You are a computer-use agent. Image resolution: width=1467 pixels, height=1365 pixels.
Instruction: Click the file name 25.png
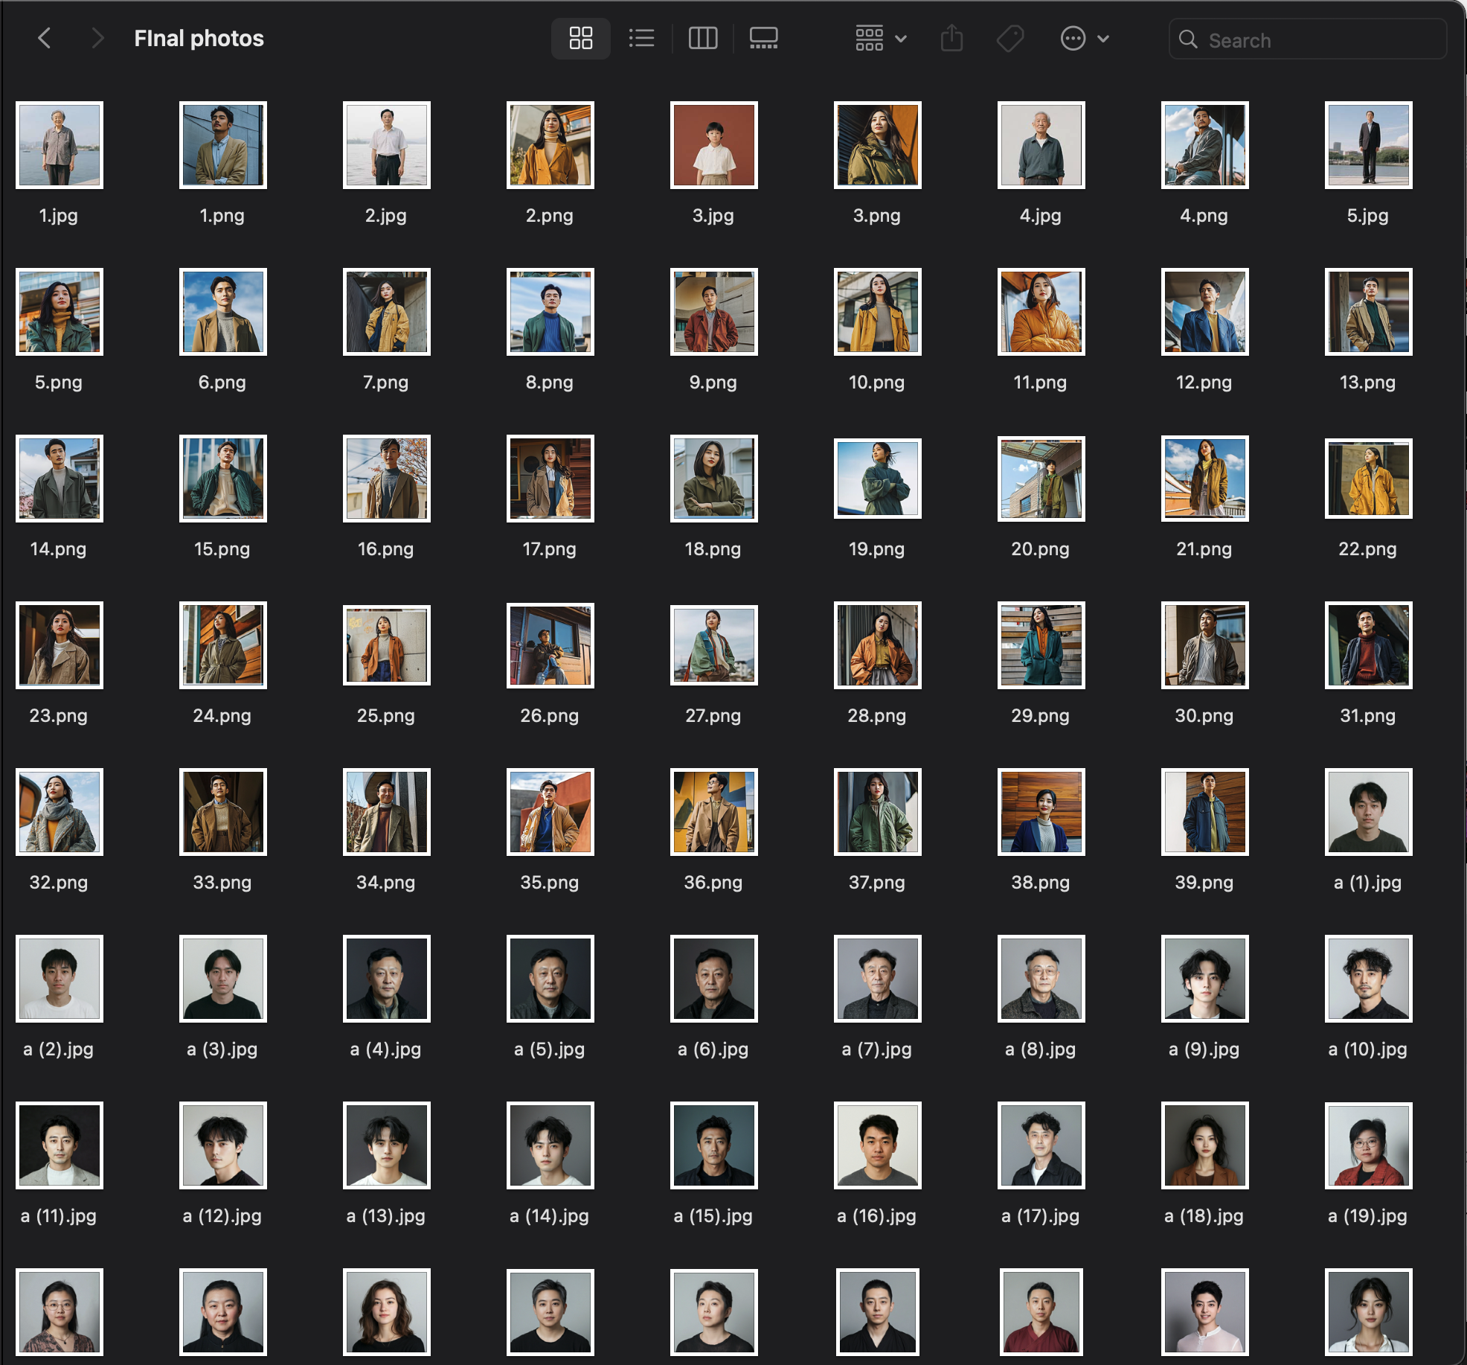pyautogui.click(x=386, y=716)
